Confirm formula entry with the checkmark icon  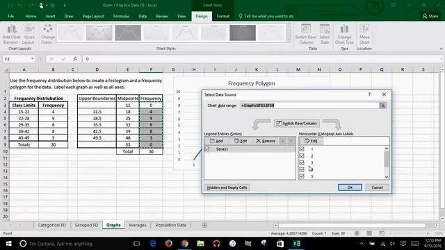[x=63, y=59]
